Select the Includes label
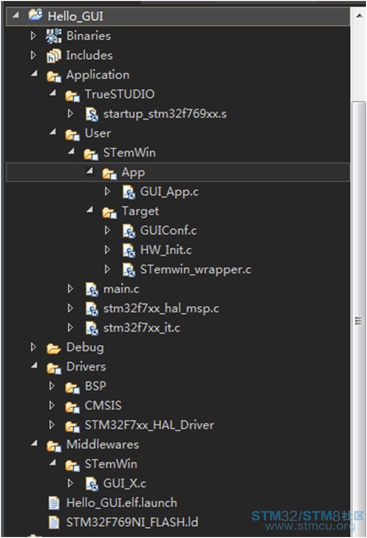The image size is (367, 538). coord(89,56)
